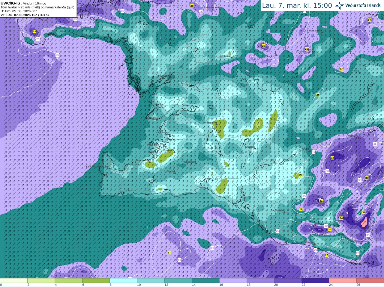The height and width of the screenshot is (287, 384).
Task: Select the light lavender 16–18 legend swatch
Action: (x=233, y=281)
